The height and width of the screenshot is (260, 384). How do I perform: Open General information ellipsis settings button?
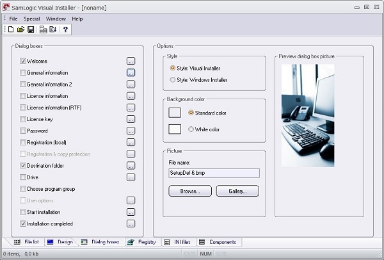(131, 72)
